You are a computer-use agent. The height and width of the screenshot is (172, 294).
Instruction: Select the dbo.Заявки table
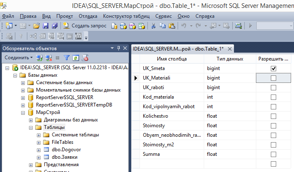coord(65,157)
